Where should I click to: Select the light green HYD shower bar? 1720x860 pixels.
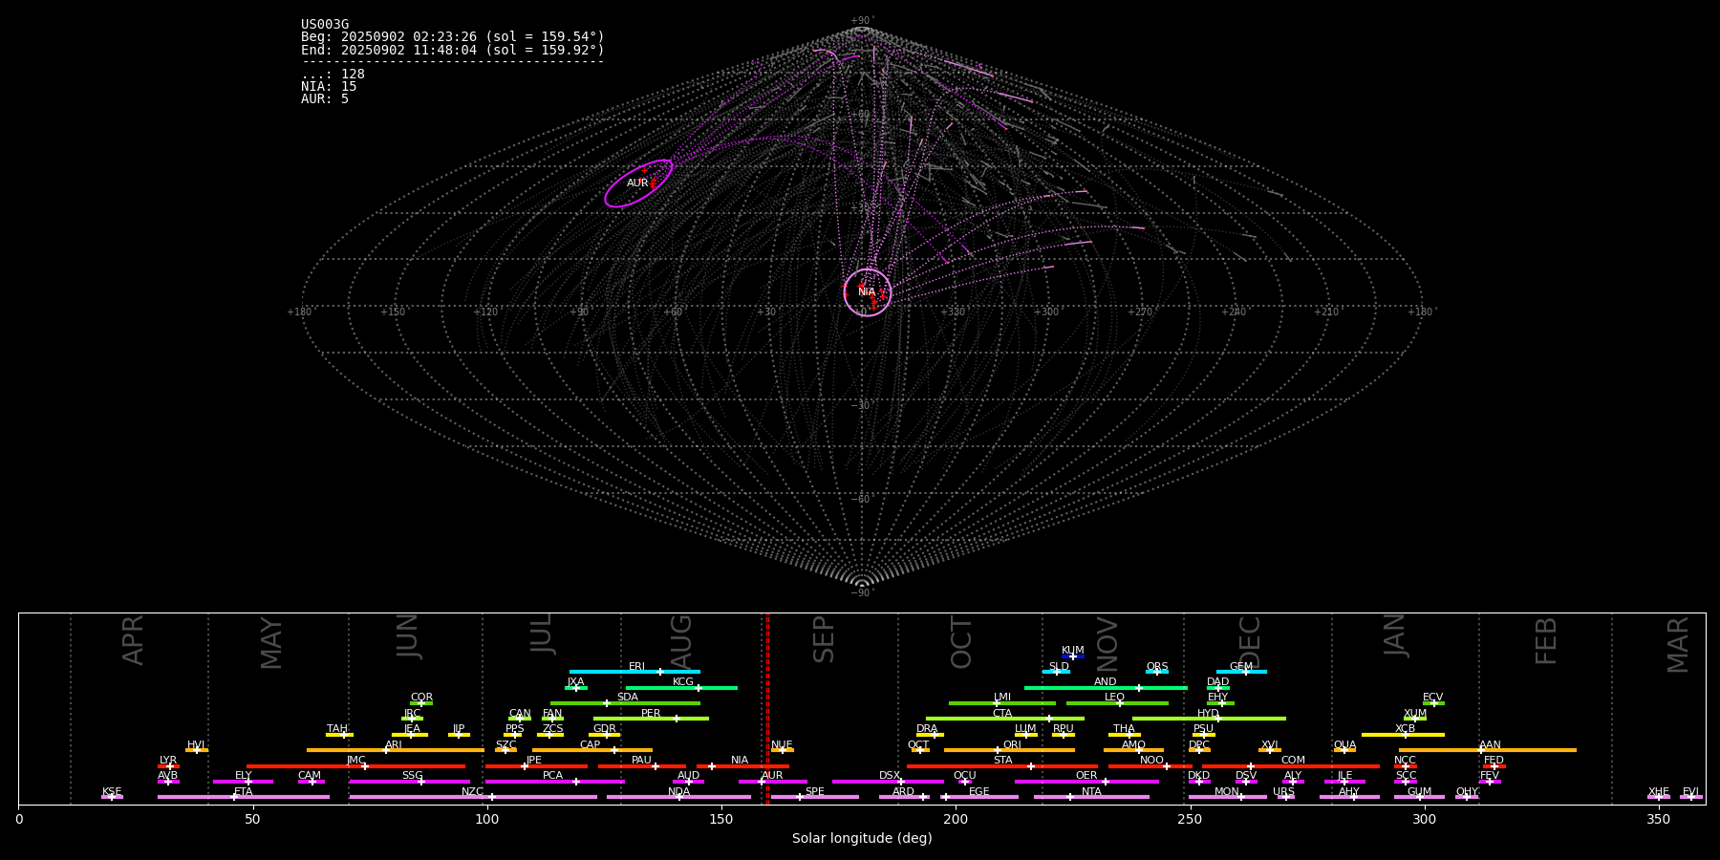[1209, 719]
